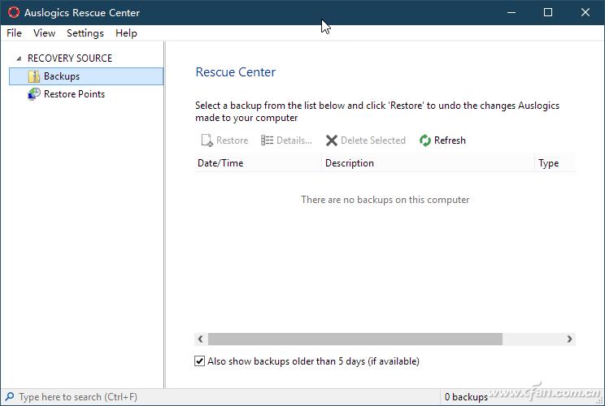Screen dimensions: 605x406
Task: Toggle 'Also show backups older than 5 days'
Action: (199, 361)
